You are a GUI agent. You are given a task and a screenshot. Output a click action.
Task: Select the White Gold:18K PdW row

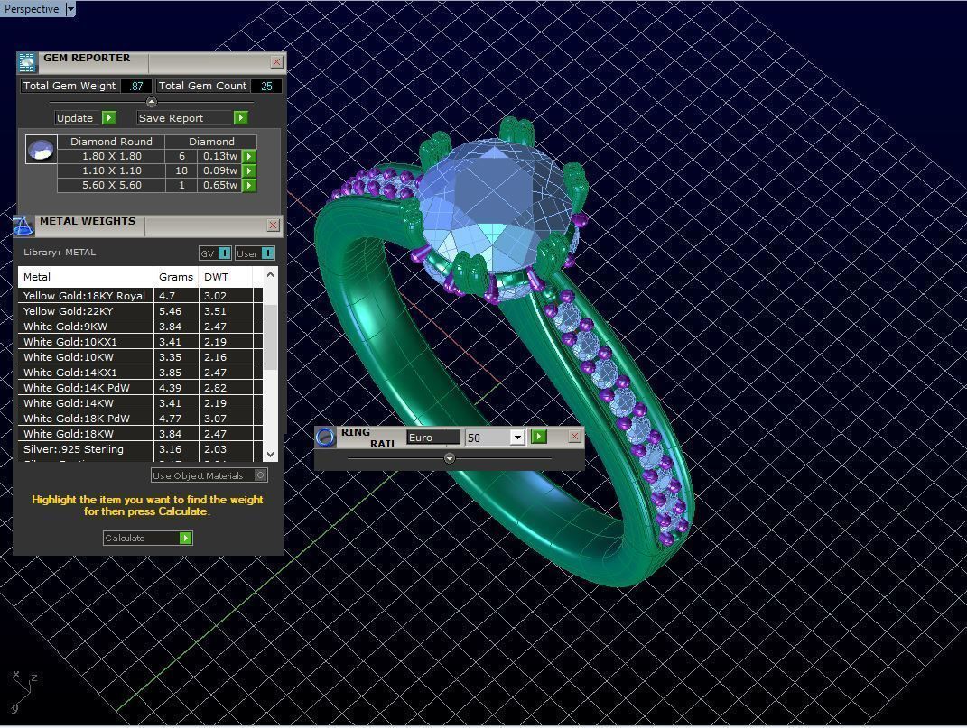point(141,419)
